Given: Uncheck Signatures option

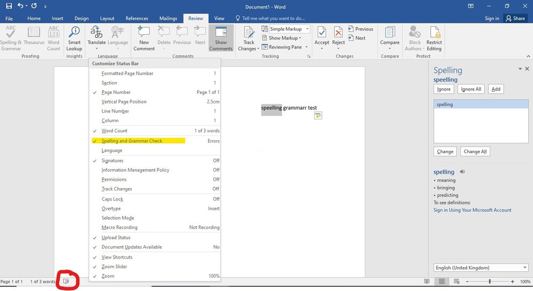Looking at the screenshot, I should (156, 160).
